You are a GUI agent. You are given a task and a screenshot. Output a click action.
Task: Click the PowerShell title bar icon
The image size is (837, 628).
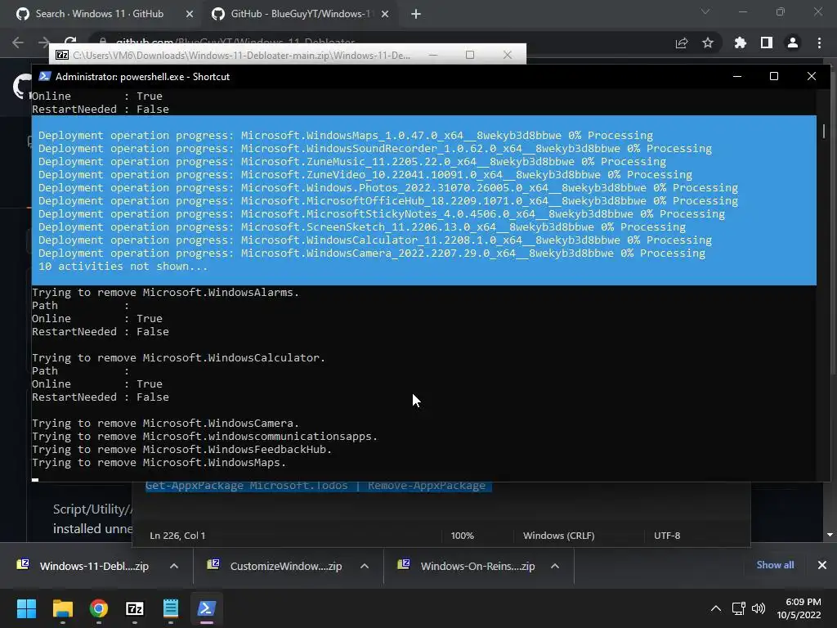coord(45,76)
